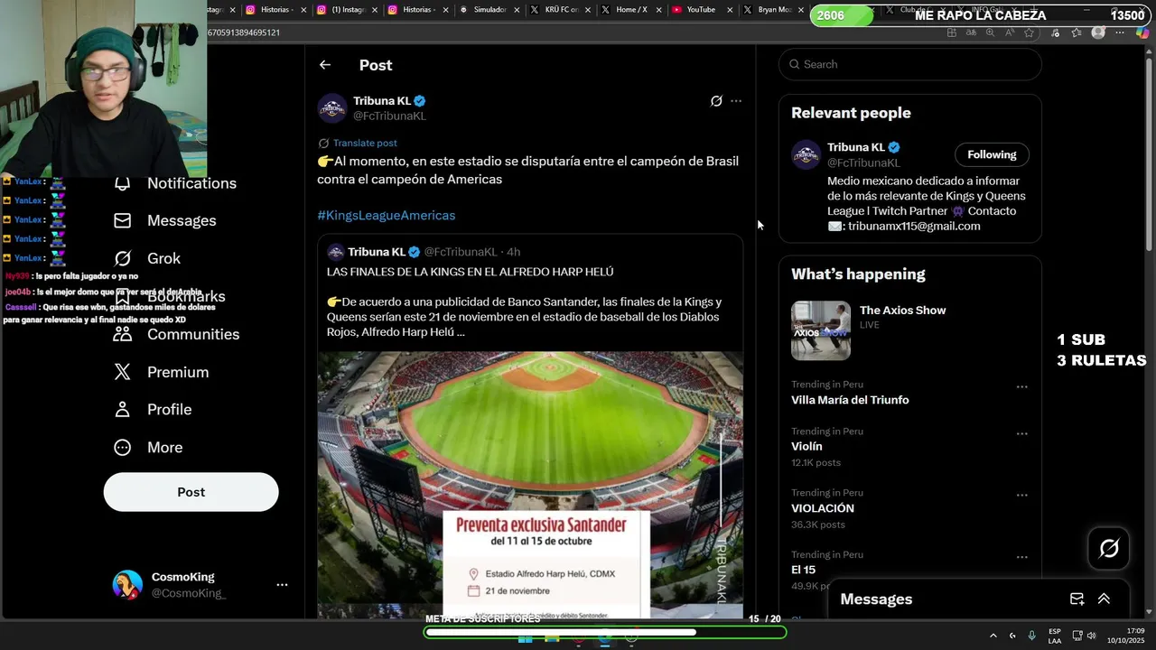The image size is (1156, 650).
Task: Click Tribuna KL post author avatar
Action: point(332,108)
